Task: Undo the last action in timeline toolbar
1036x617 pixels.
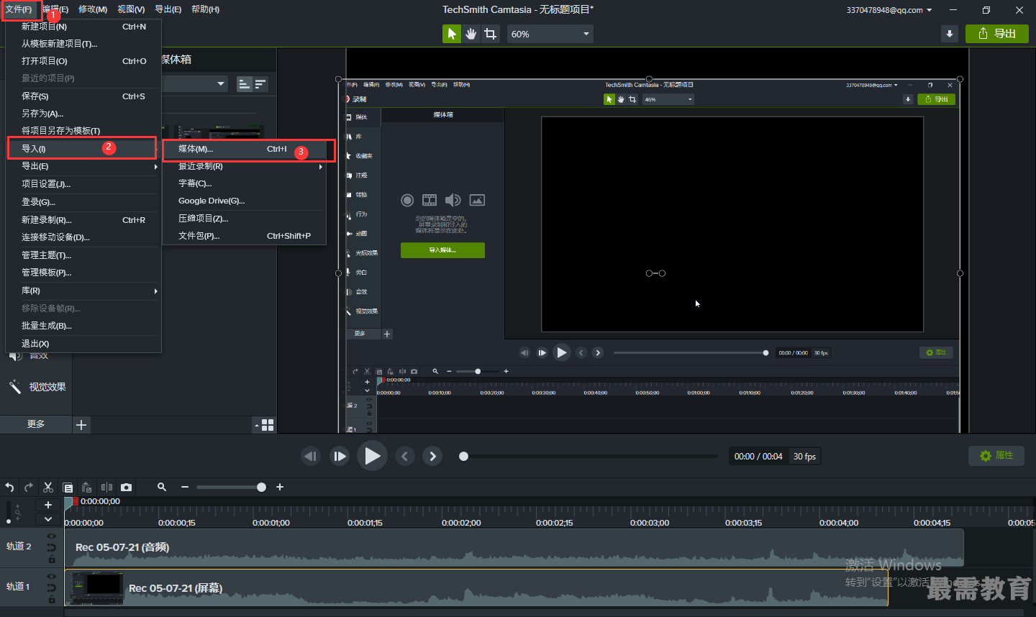Action: 9,488
